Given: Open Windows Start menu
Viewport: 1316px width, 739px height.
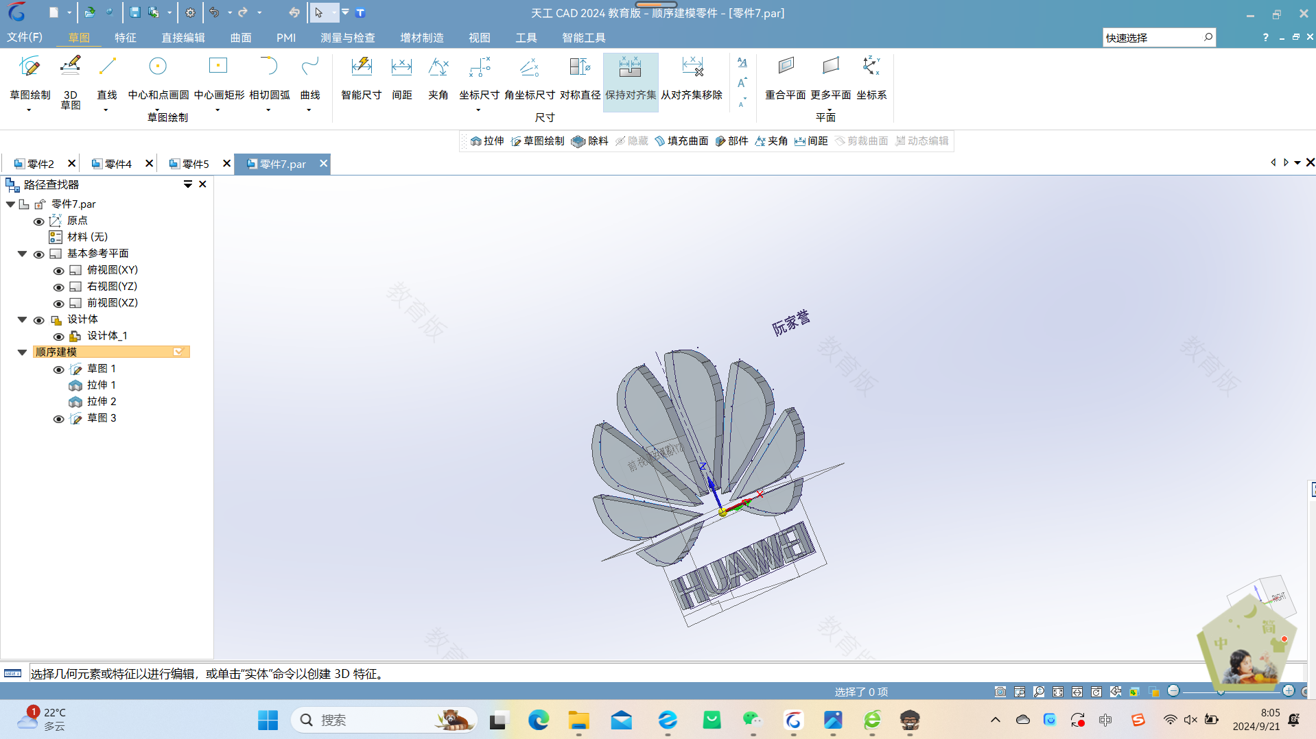Looking at the screenshot, I should click(x=268, y=720).
